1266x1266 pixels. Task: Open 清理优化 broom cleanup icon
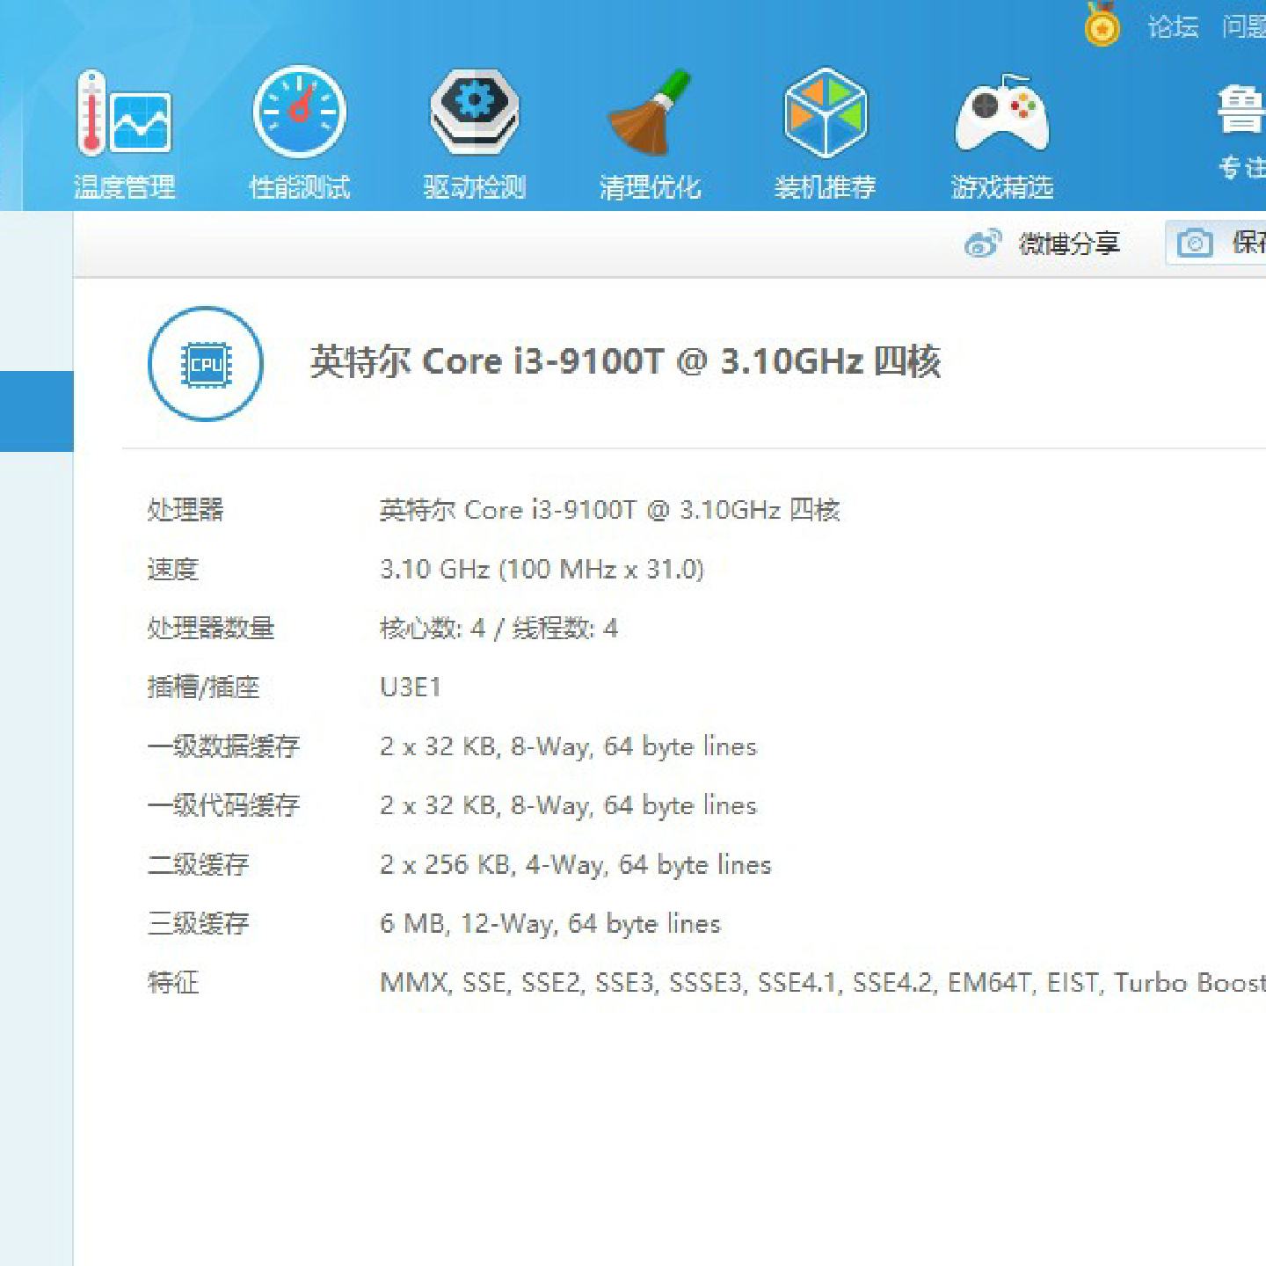click(x=650, y=134)
